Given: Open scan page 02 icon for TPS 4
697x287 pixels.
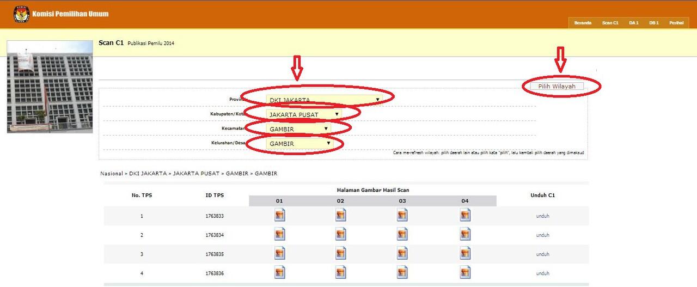Looking at the screenshot, I should 341,272.
